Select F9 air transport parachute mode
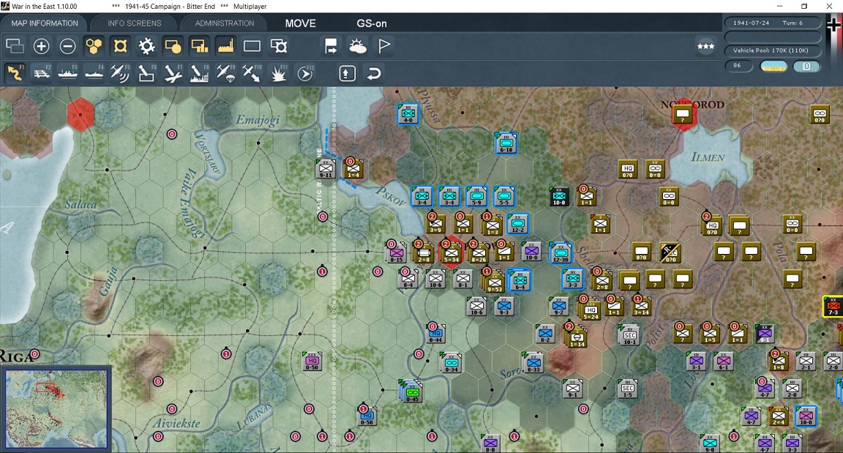This screenshot has height=453, width=843. click(225, 73)
